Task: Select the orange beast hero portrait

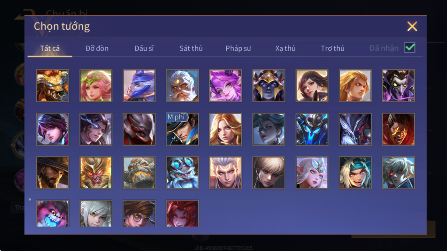Action: (x=53, y=86)
